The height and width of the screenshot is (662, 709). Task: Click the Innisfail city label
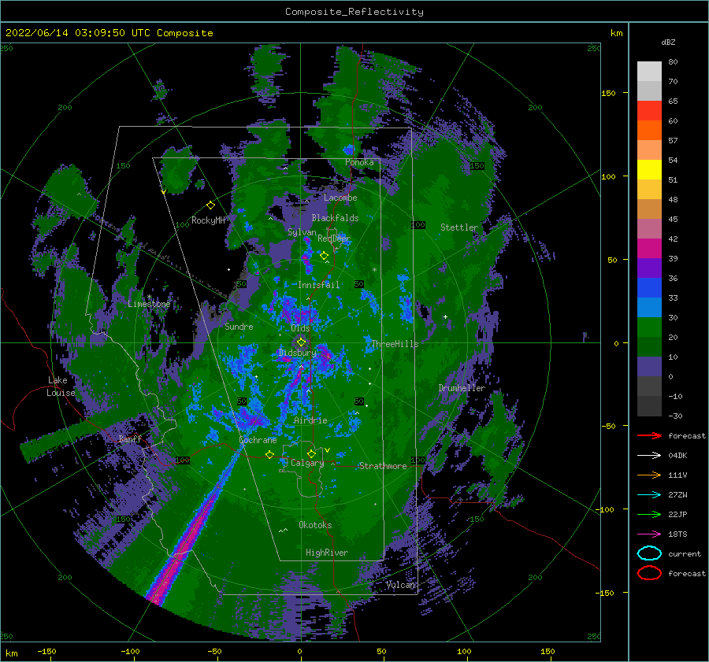click(x=319, y=285)
